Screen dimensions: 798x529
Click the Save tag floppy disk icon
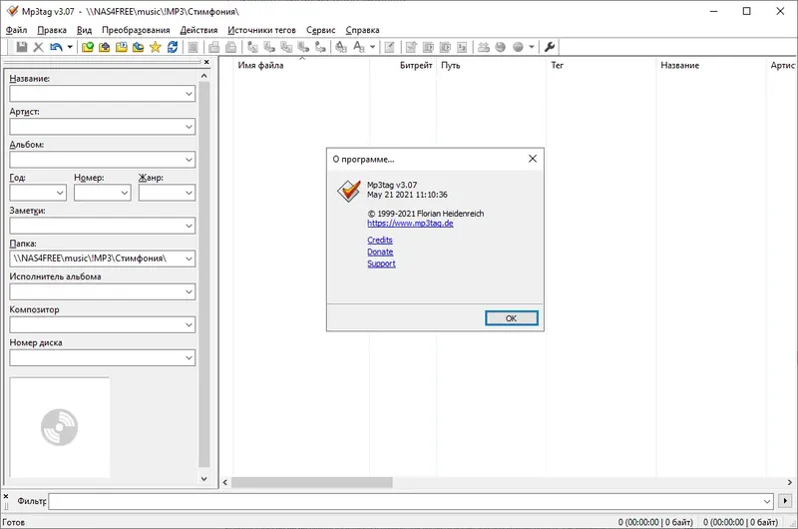22,47
